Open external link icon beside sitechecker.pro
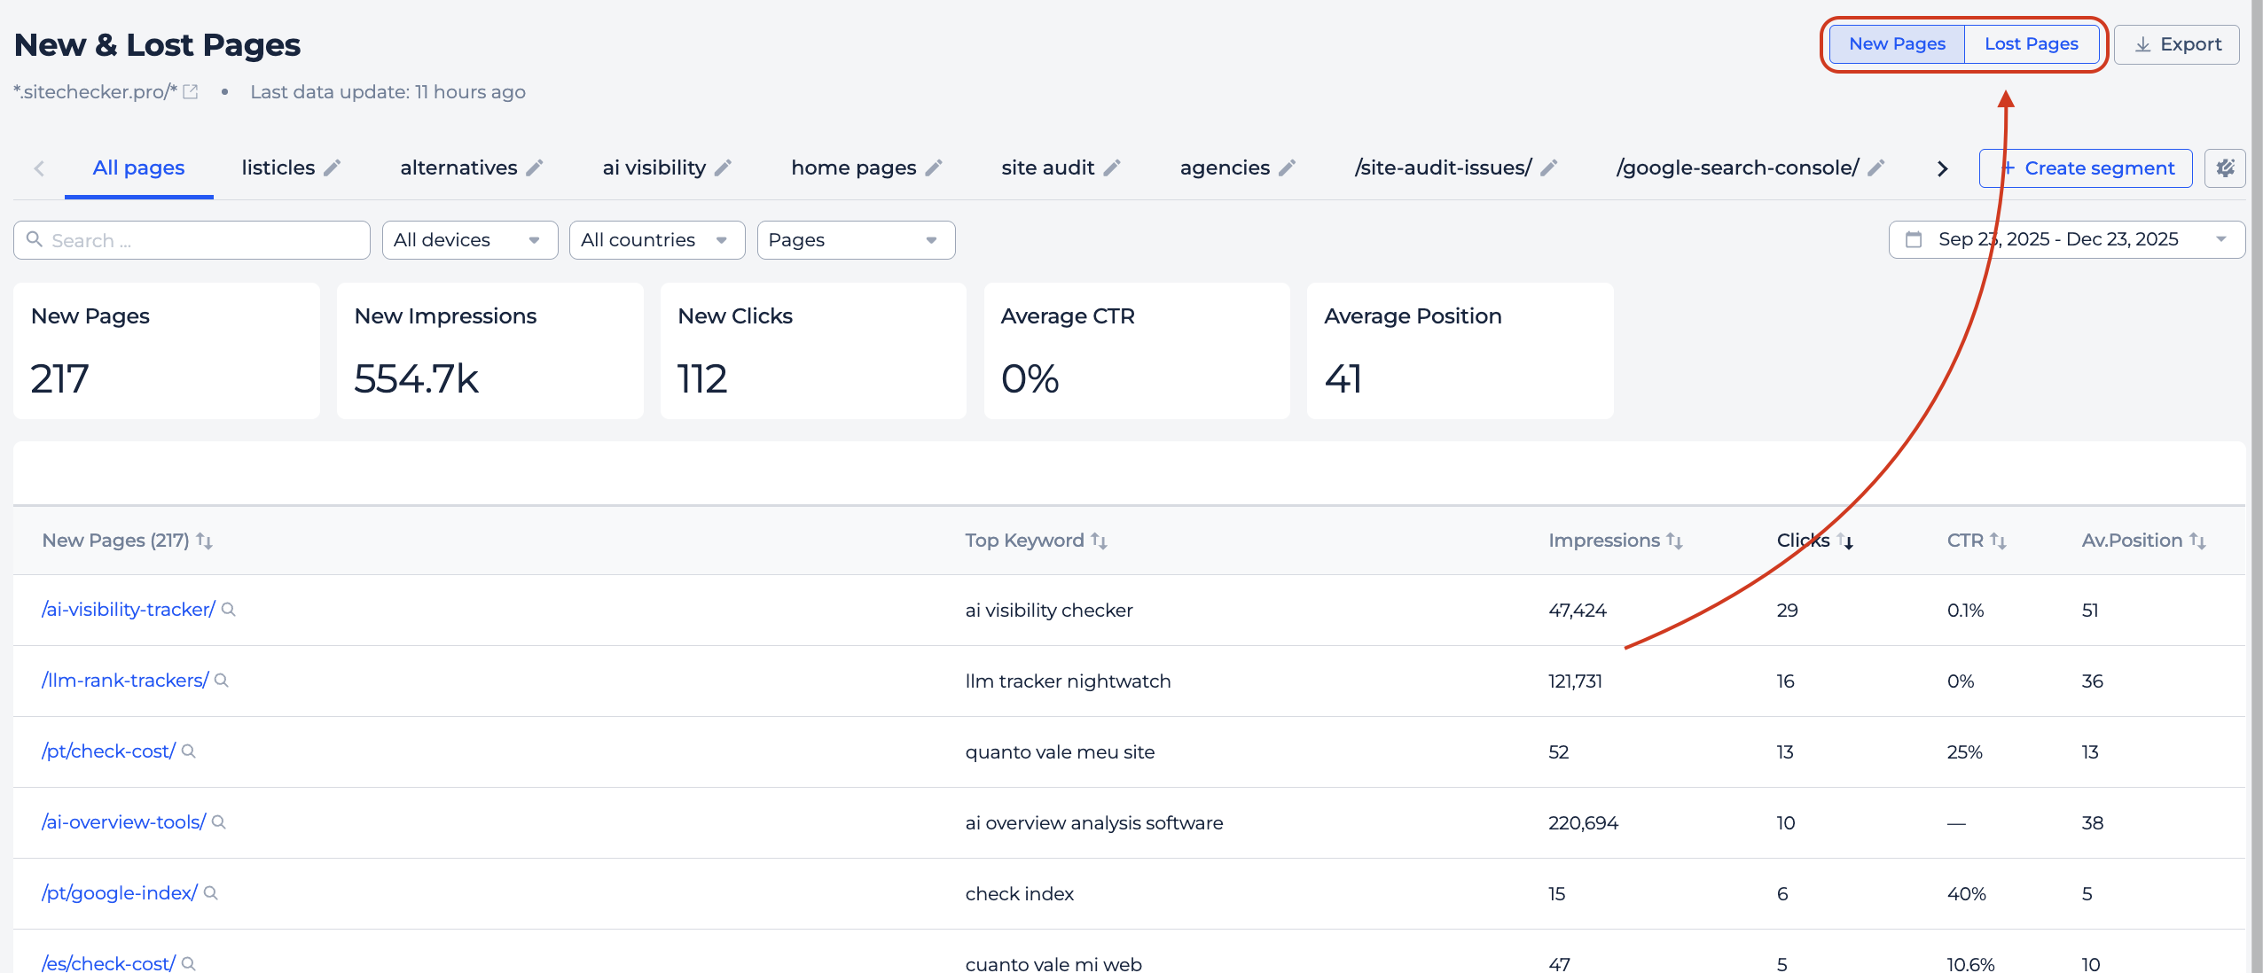This screenshot has width=2263, height=973. pos(190,91)
